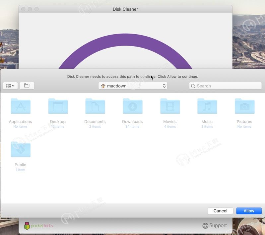Image resolution: width=265 pixels, height=235 pixels.
Task: Expand the macdown path popup
Action: point(133,86)
